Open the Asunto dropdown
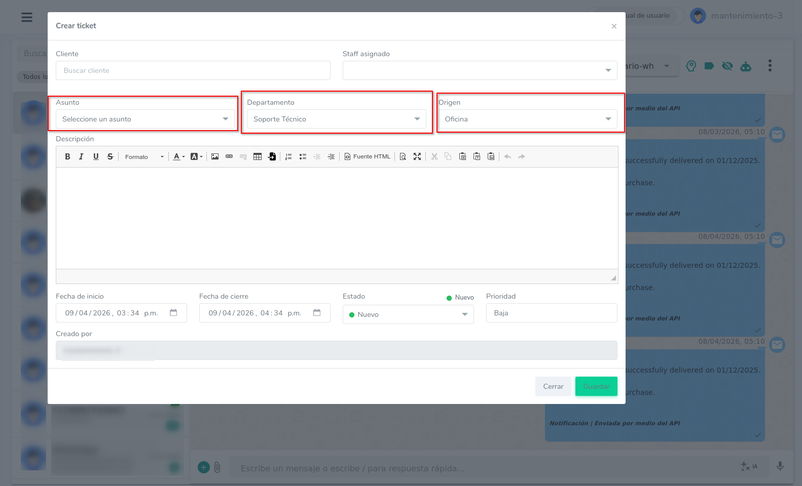802x486 pixels. click(145, 119)
